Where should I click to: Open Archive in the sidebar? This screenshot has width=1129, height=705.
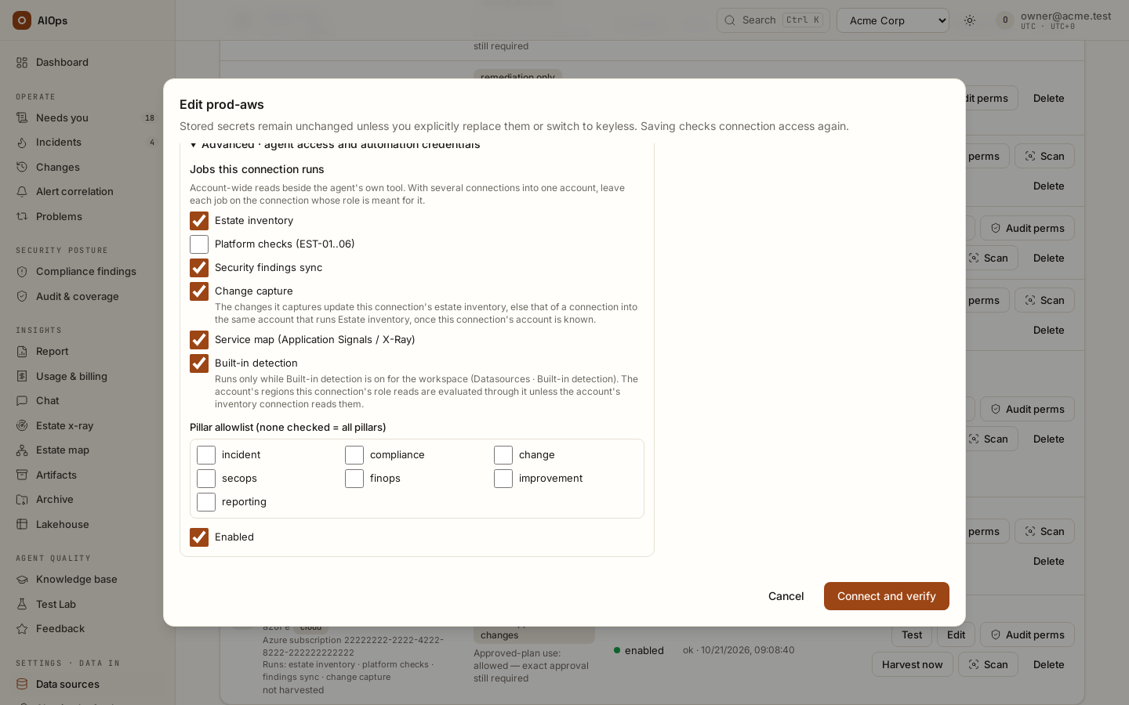pyautogui.click(x=87, y=500)
